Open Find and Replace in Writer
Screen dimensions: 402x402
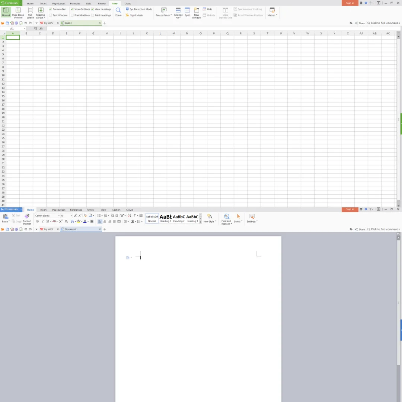(226, 218)
